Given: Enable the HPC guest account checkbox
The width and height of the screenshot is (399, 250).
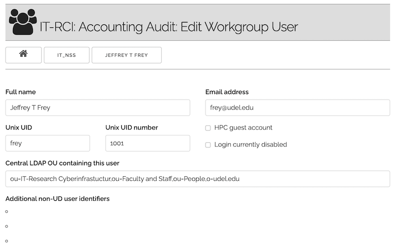Looking at the screenshot, I should tap(208, 128).
